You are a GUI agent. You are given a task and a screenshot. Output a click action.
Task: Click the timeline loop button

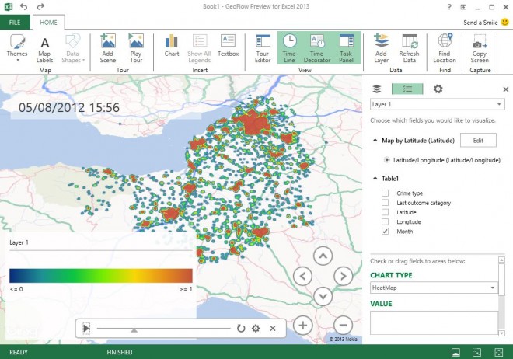coord(241,328)
